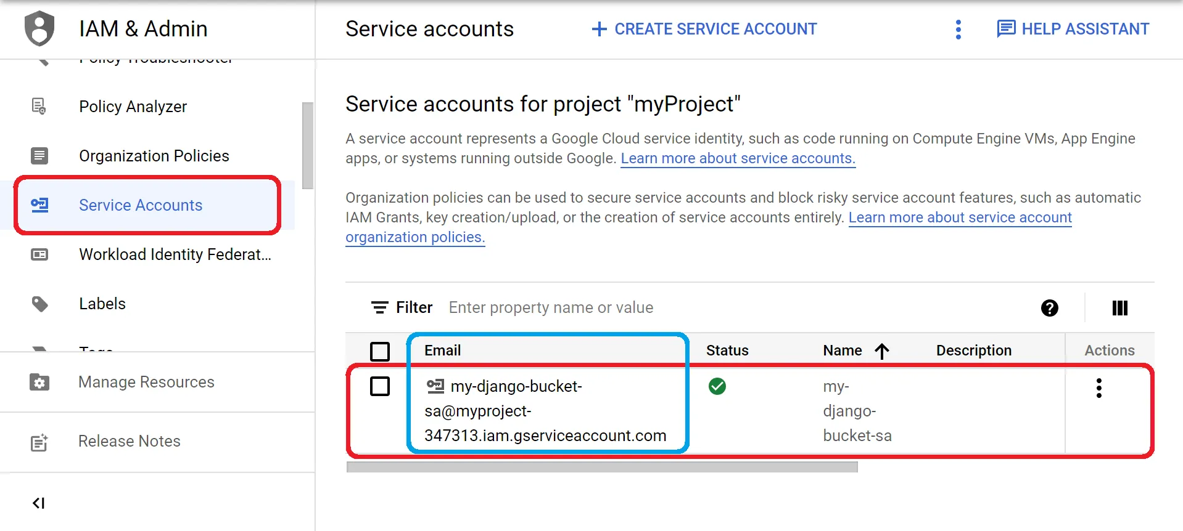Click Create Service Account button
The image size is (1183, 531).
pyautogui.click(x=704, y=29)
